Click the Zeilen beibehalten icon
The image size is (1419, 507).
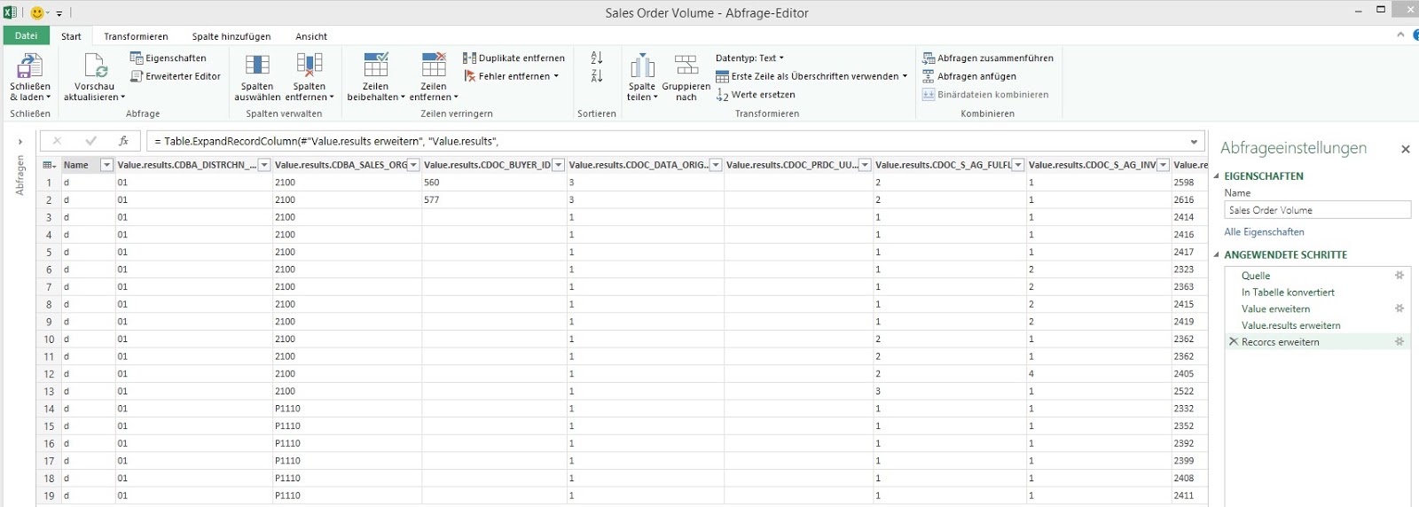pyautogui.click(x=375, y=66)
